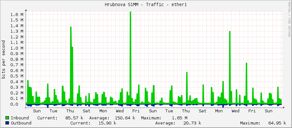Click the Inbound average value '150.64 k'
The height and width of the screenshot is (128, 292).
coord(125,118)
